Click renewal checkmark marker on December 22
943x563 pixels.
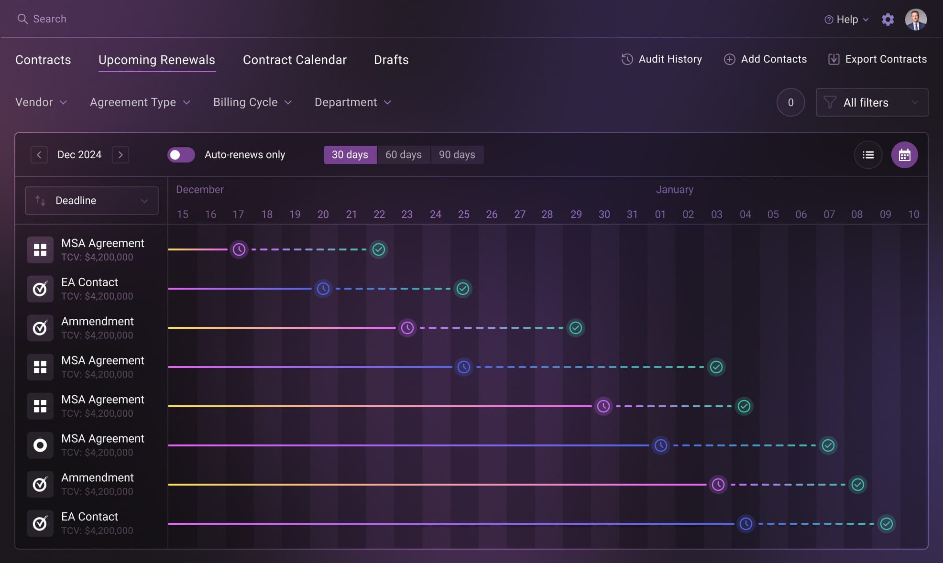tap(379, 249)
